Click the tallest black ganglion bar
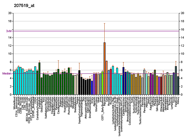 point(79,82)
